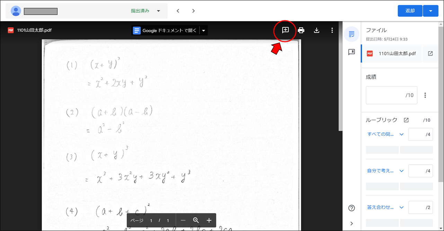The width and height of the screenshot is (444, 231).
Task: Click the ファイル heading
Action: coord(376,30)
